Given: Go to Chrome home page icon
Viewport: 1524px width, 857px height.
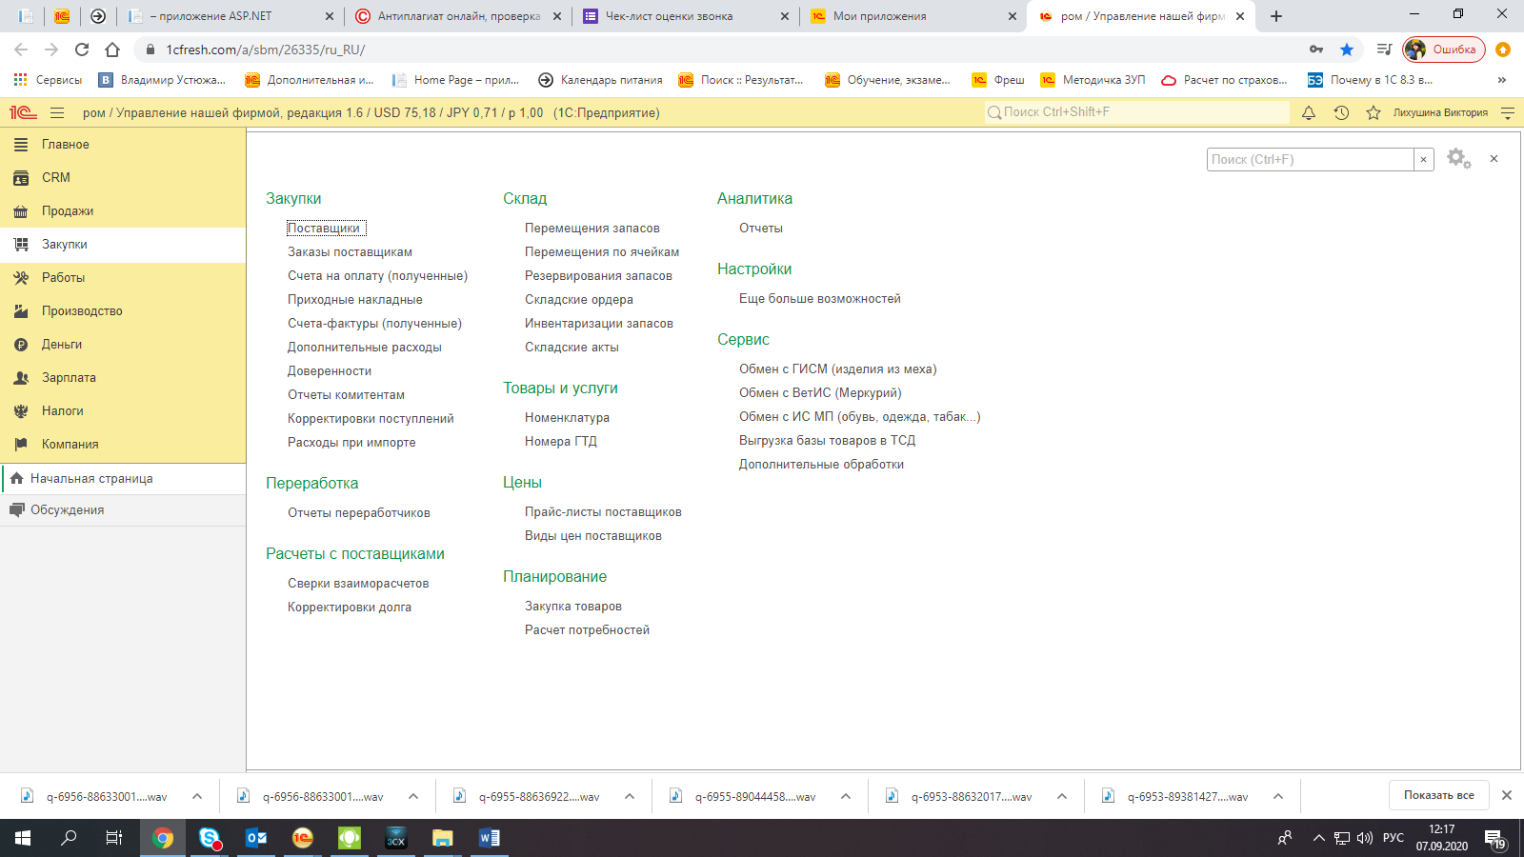Looking at the screenshot, I should point(112,50).
